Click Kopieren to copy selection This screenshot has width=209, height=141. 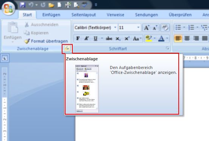[x=36, y=33]
